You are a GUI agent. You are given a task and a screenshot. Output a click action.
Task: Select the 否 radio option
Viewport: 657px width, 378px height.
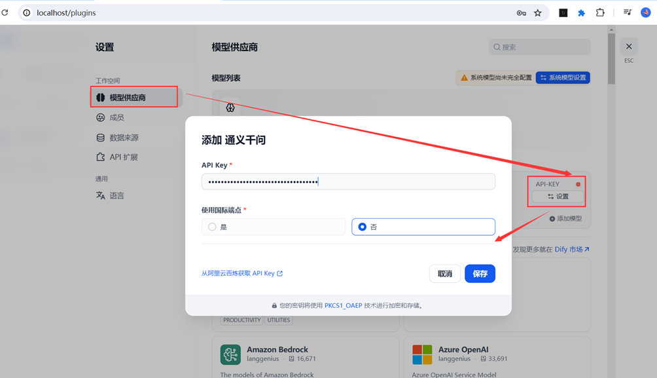pos(423,227)
